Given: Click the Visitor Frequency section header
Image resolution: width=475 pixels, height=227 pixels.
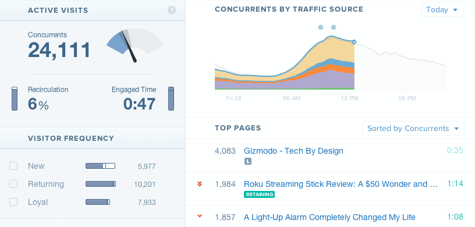Looking at the screenshot, I should pos(71,139).
